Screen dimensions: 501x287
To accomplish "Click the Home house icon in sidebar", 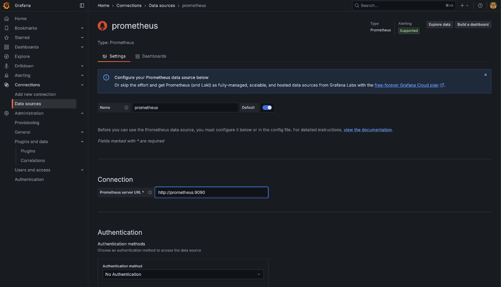I will pyautogui.click(x=6, y=19).
